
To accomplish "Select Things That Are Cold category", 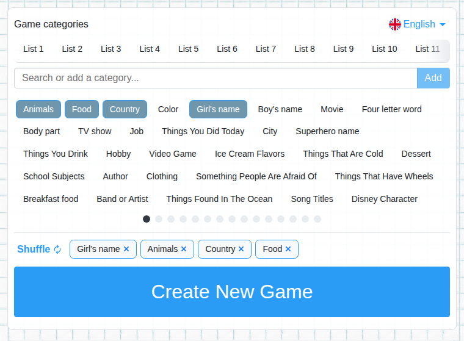I will (343, 154).
